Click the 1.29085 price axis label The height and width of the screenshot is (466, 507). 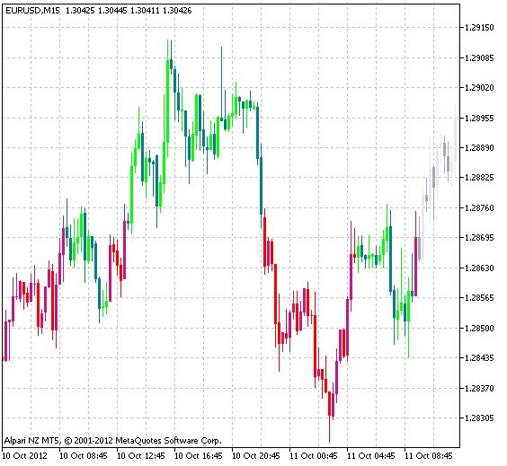(479, 58)
